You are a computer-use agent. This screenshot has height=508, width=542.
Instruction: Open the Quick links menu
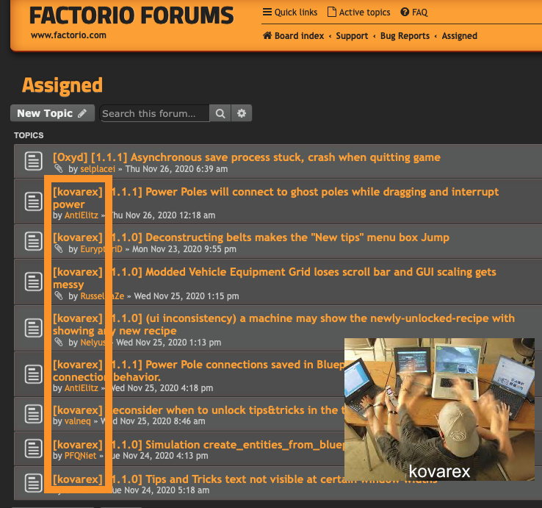(x=289, y=12)
